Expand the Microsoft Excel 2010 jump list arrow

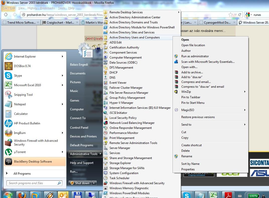tap(63, 85)
